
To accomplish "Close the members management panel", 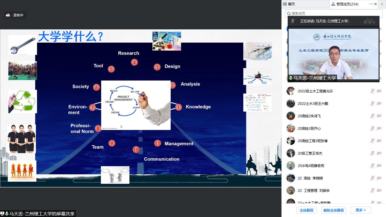I will coord(376,4).
